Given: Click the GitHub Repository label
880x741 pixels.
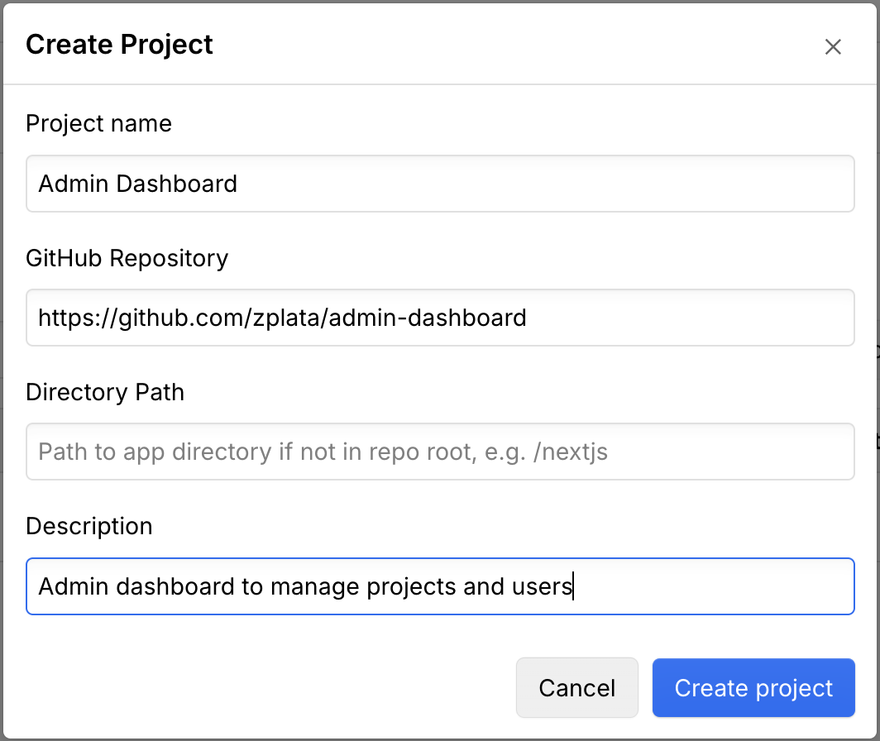Looking at the screenshot, I should click(x=127, y=258).
